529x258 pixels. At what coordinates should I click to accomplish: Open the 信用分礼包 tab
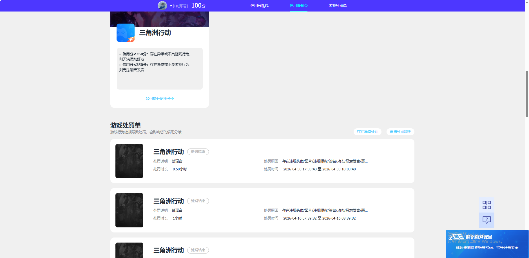(x=259, y=6)
